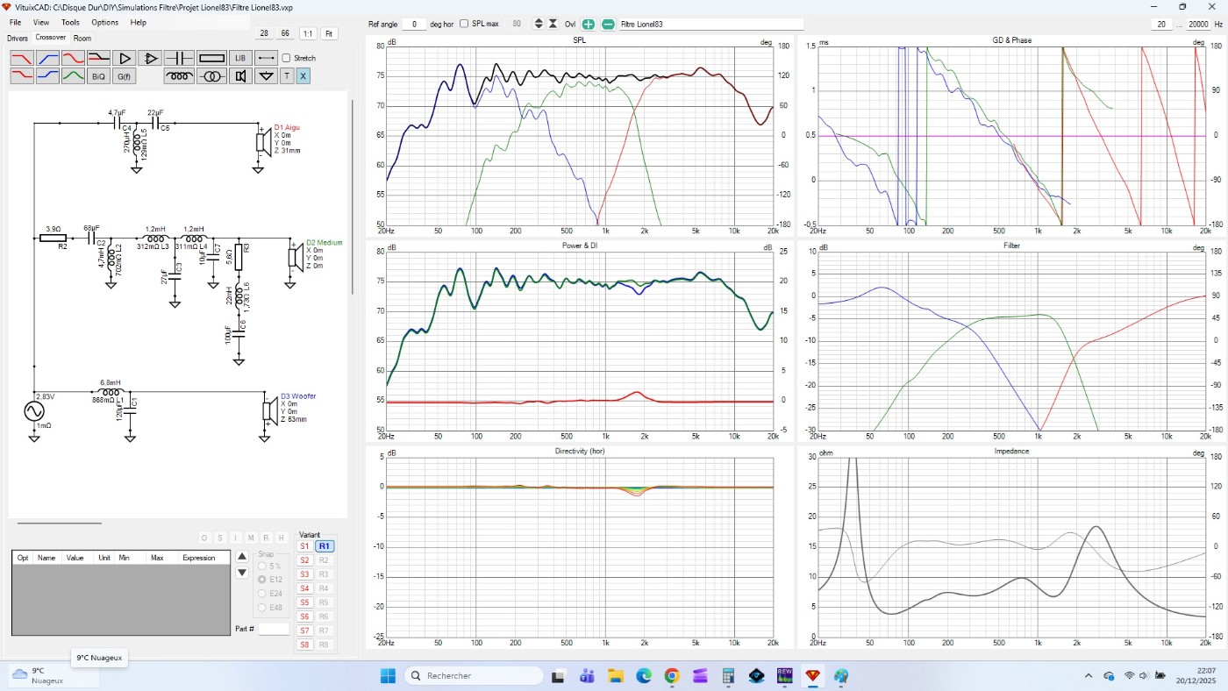Screen dimensions: 1228x691
Task: Select the transformer component icon
Action: [211, 76]
